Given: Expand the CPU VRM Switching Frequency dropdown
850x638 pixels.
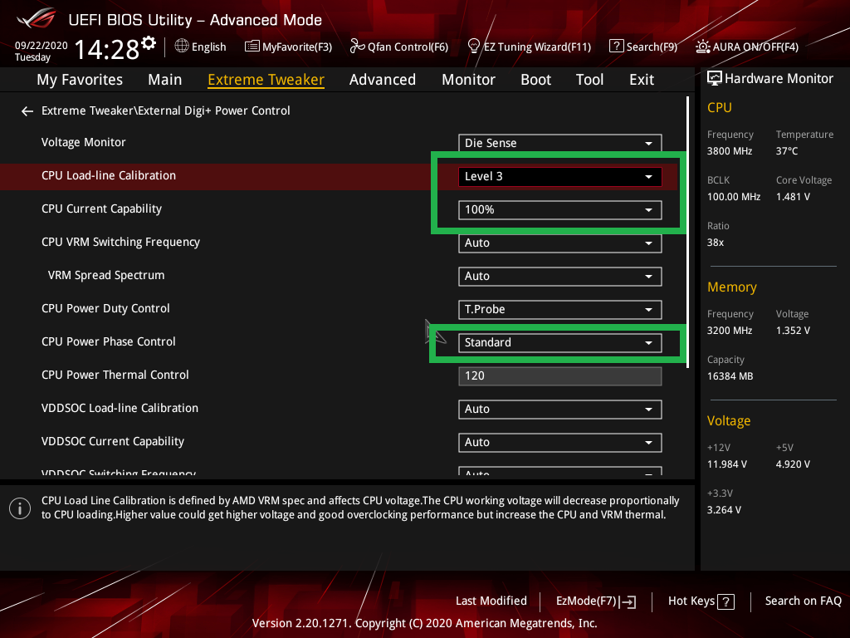Looking at the screenshot, I should click(560, 243).
